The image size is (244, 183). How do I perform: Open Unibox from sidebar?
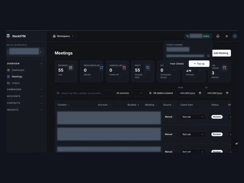(x=16, y=83)
